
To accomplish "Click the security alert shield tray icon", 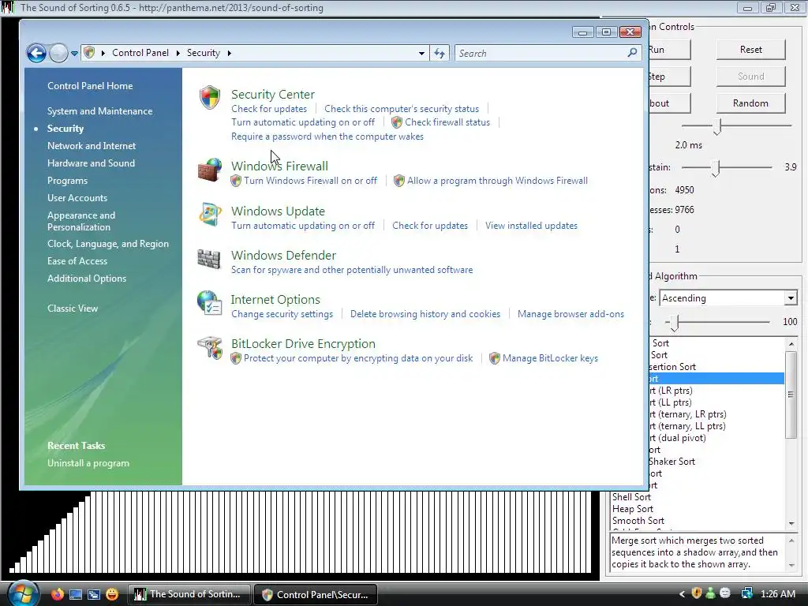I will click(696, 593).
